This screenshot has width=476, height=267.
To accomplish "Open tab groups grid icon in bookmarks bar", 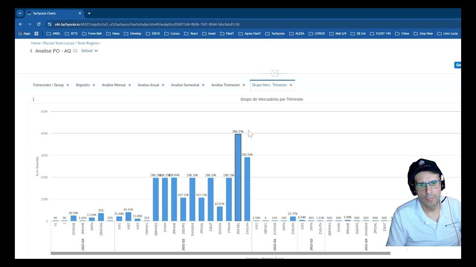I will click(x=36, y=33).
